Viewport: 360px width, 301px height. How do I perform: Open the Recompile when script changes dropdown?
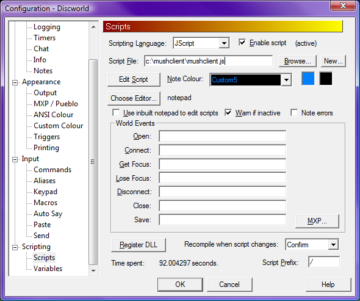coord(333,244)
